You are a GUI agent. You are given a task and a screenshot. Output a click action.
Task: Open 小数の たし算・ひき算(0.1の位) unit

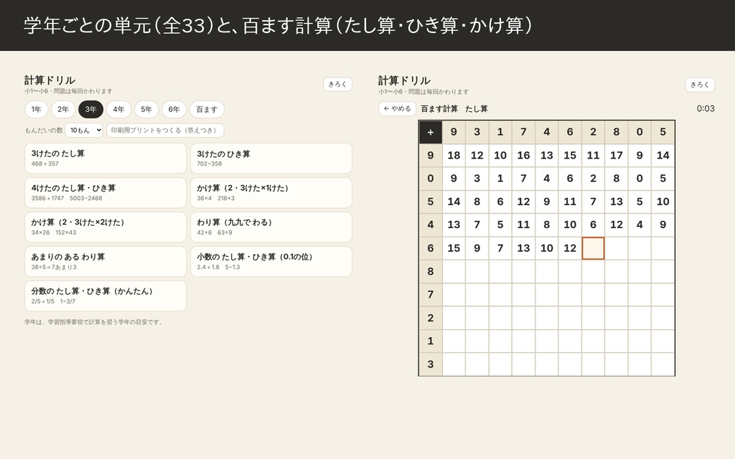[x=271, y=261]
